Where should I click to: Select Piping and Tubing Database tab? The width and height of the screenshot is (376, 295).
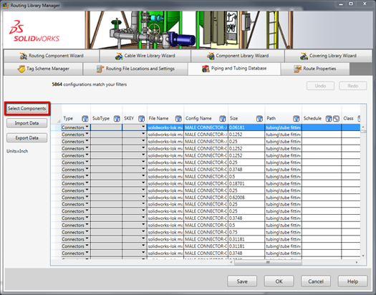(x=234, y=69)
